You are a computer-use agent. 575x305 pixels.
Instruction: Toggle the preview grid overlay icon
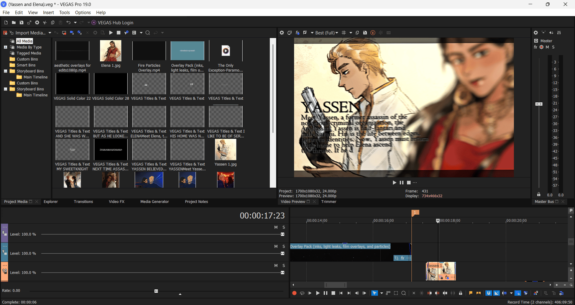pyautogui.click(x=344, y=33)
